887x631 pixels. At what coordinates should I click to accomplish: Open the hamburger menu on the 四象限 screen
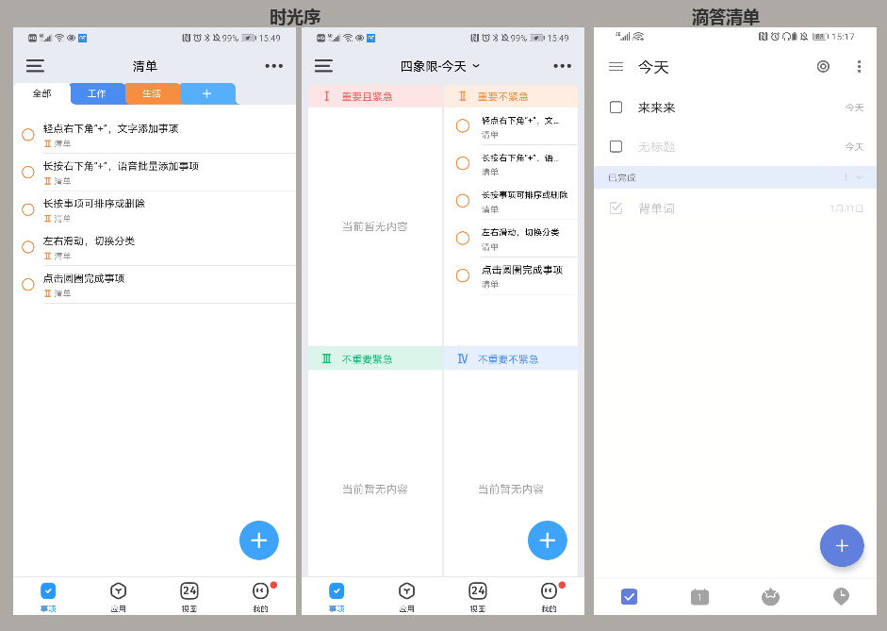click(x=323, y=65)
